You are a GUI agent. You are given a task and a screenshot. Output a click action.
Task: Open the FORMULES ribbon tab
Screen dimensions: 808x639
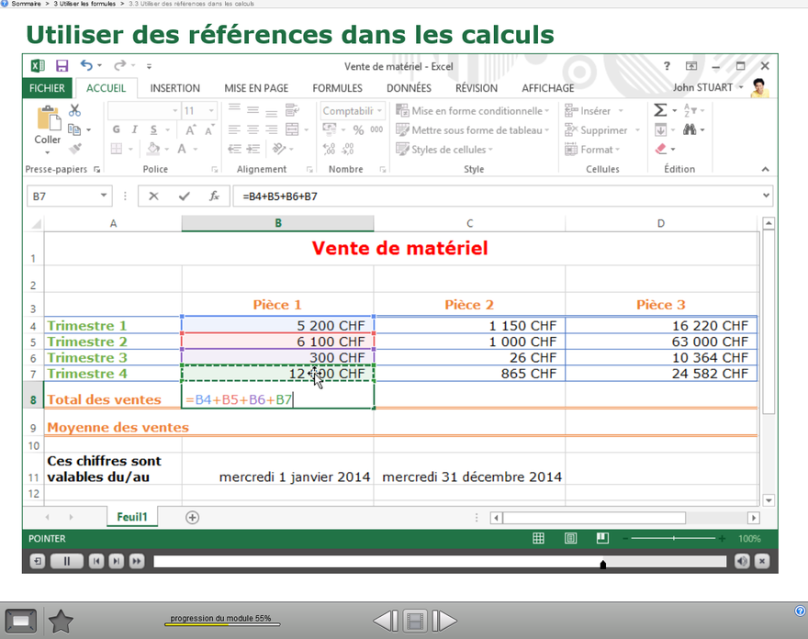(x=337, y=88)
